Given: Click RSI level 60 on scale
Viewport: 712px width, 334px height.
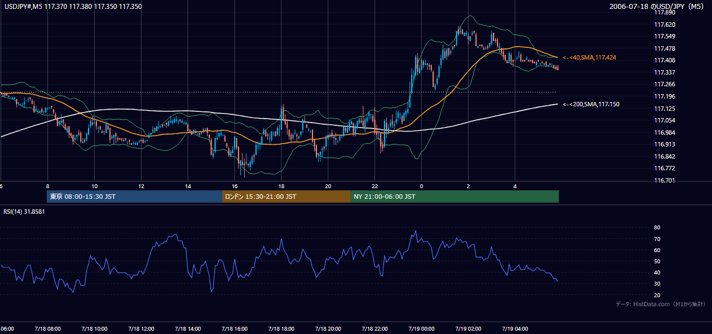Looking at the screenshot, I should 657,250.
